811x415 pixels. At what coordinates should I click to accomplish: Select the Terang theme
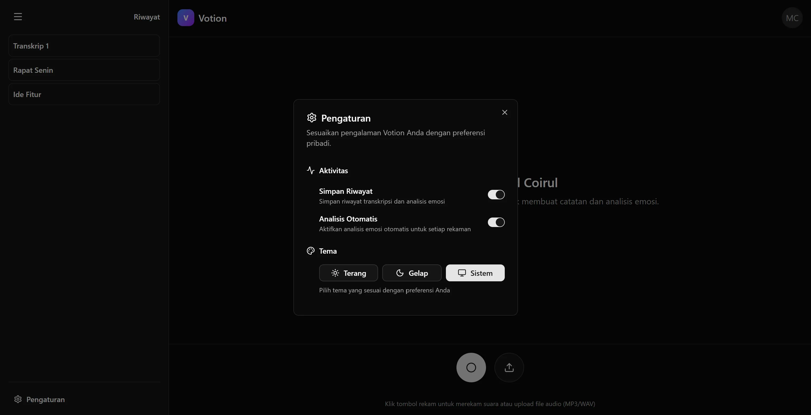[348, 273]
